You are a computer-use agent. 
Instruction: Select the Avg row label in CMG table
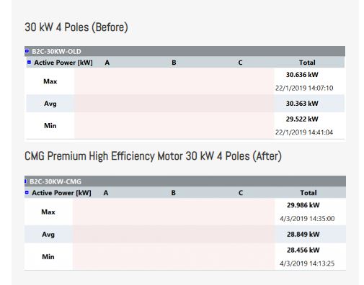tap(48, 235)
